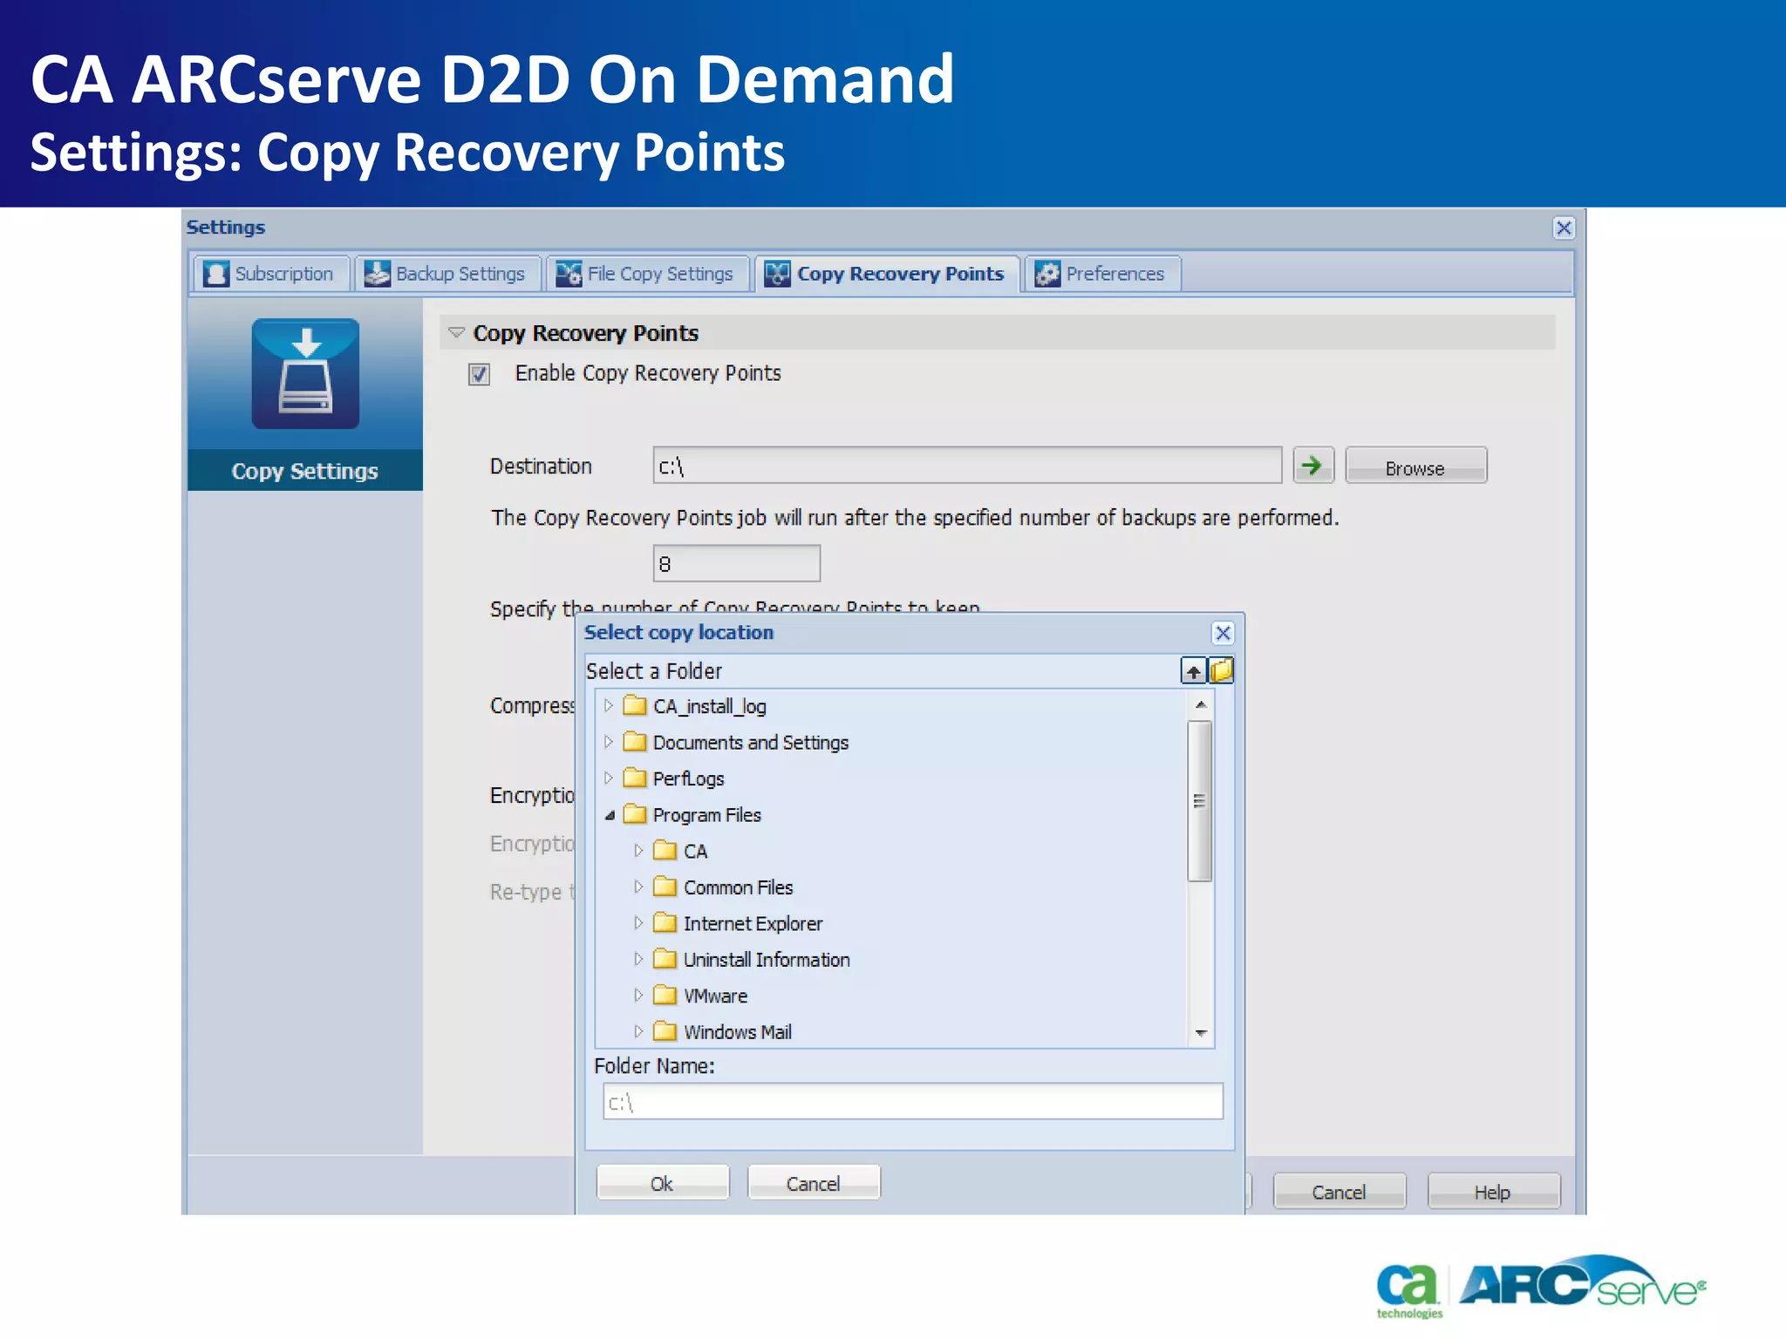Click the folder tree scroll up arrow

click(1201, 704)
